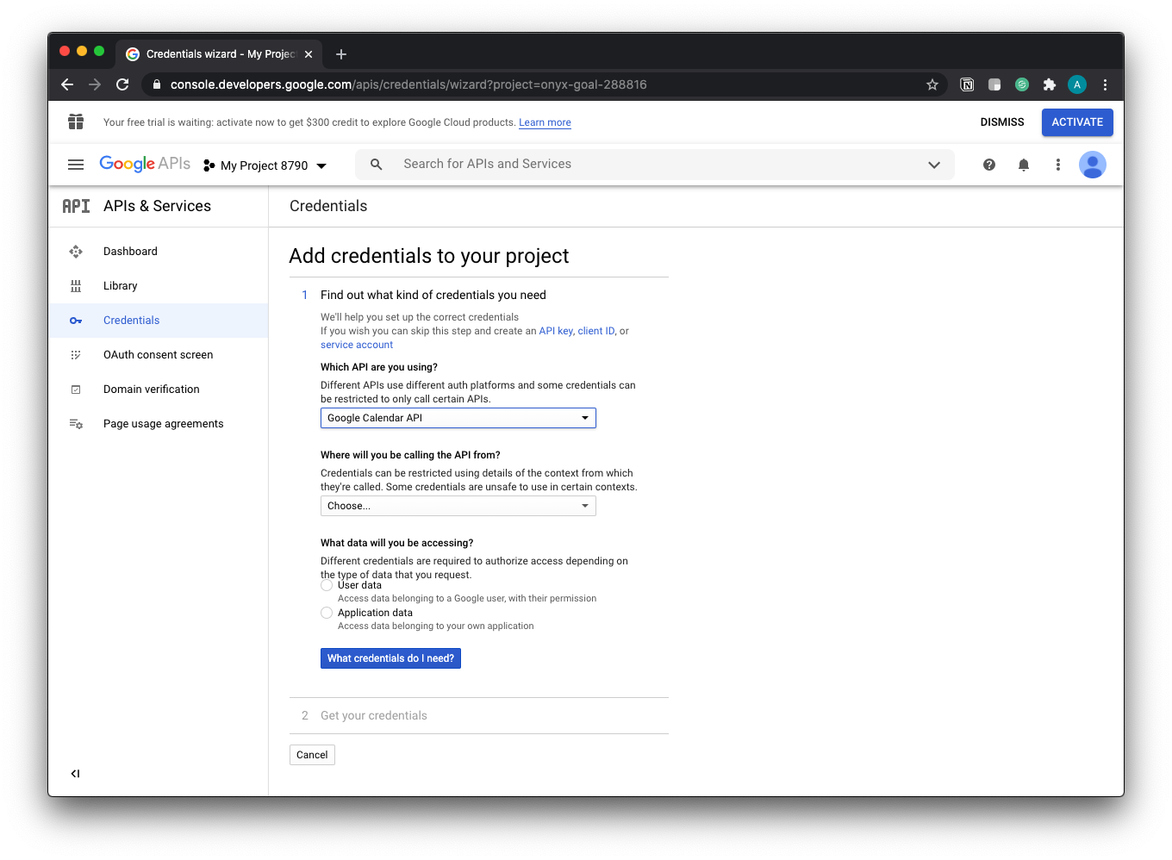
Task: Reload the page in the browser
Action: click(x=122, y=84)
